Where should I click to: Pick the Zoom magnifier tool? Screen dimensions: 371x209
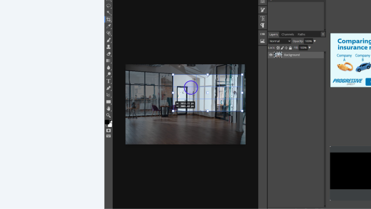click(108, 115)
